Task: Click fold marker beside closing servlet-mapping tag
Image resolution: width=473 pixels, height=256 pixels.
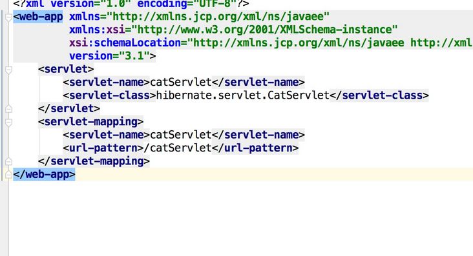Action: point(8,161)
